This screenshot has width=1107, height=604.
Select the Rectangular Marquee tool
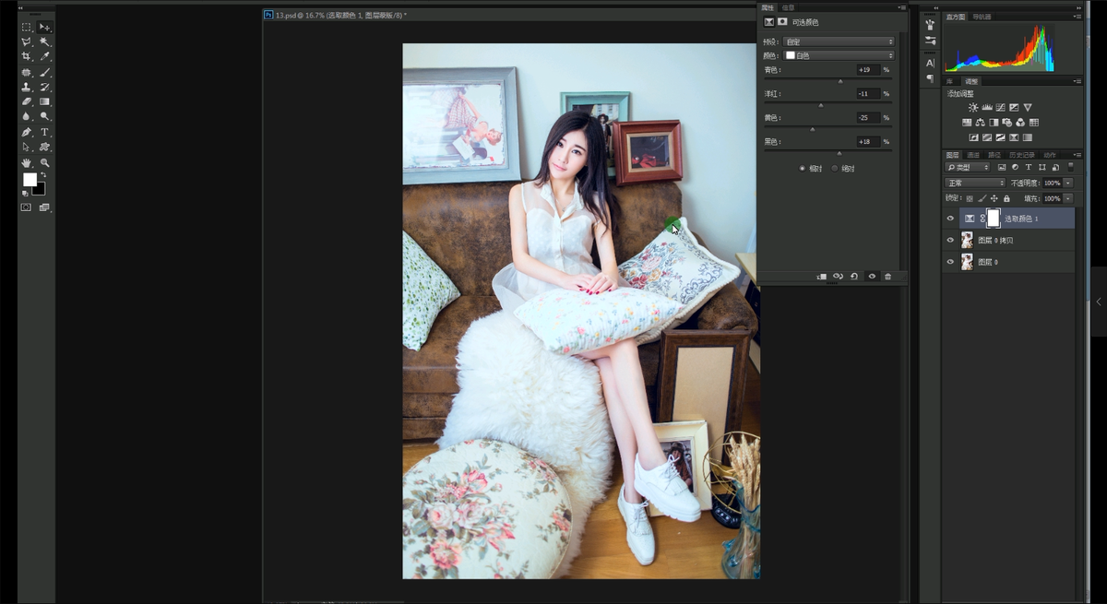27,27
